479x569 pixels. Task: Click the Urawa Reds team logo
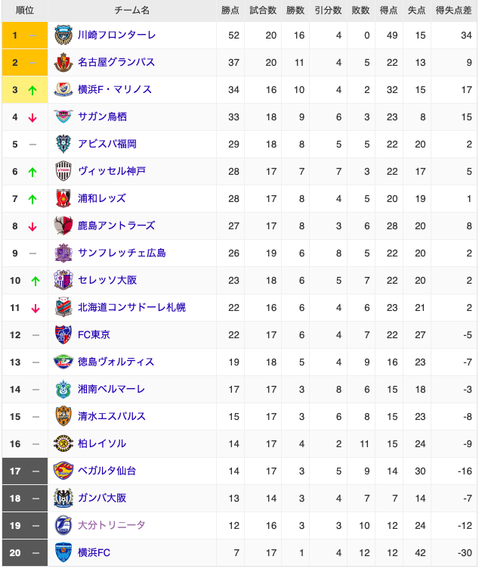[x=63, y=198]
